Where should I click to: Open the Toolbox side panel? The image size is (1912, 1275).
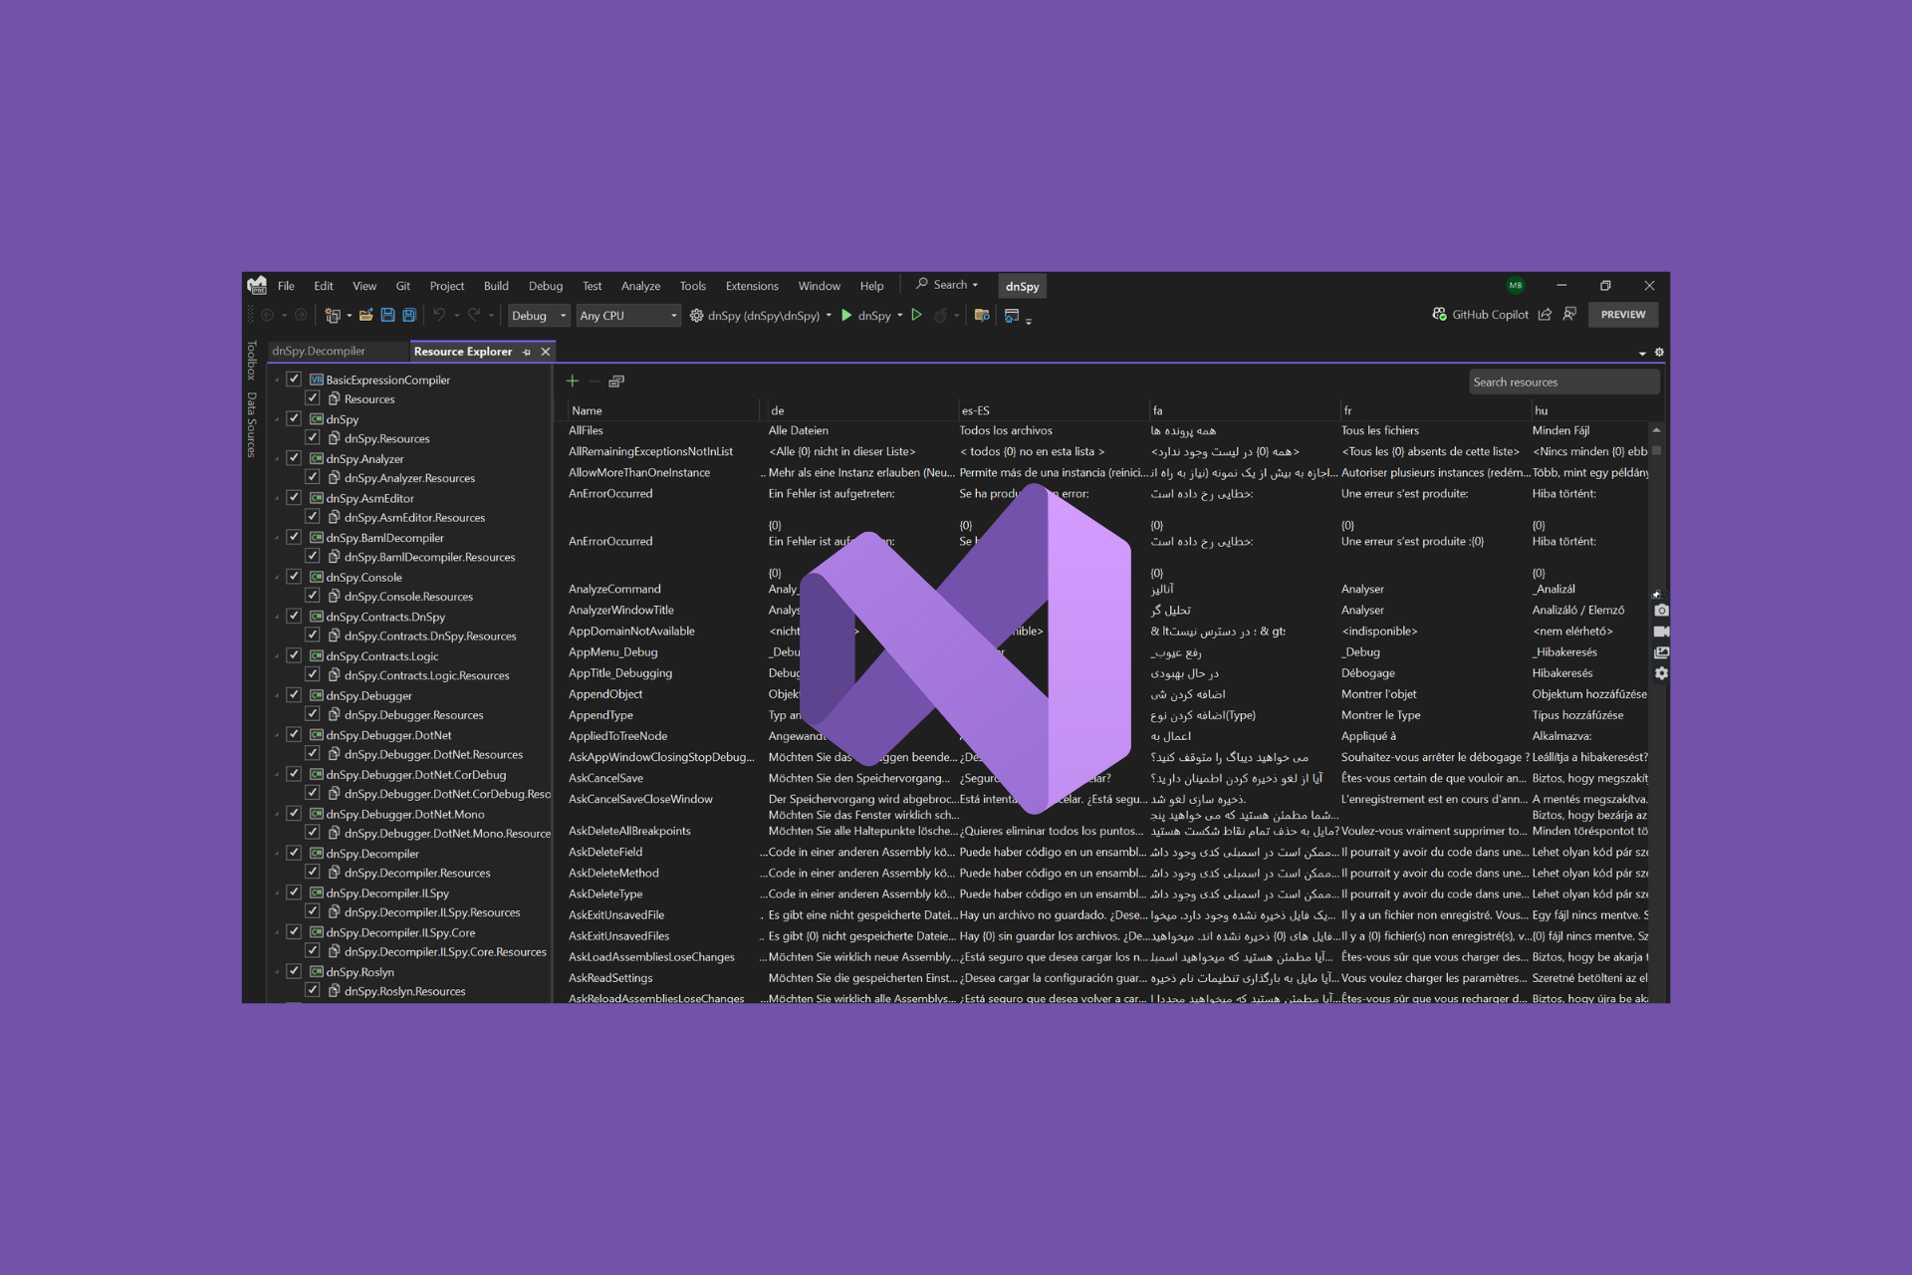pos(251,361)
